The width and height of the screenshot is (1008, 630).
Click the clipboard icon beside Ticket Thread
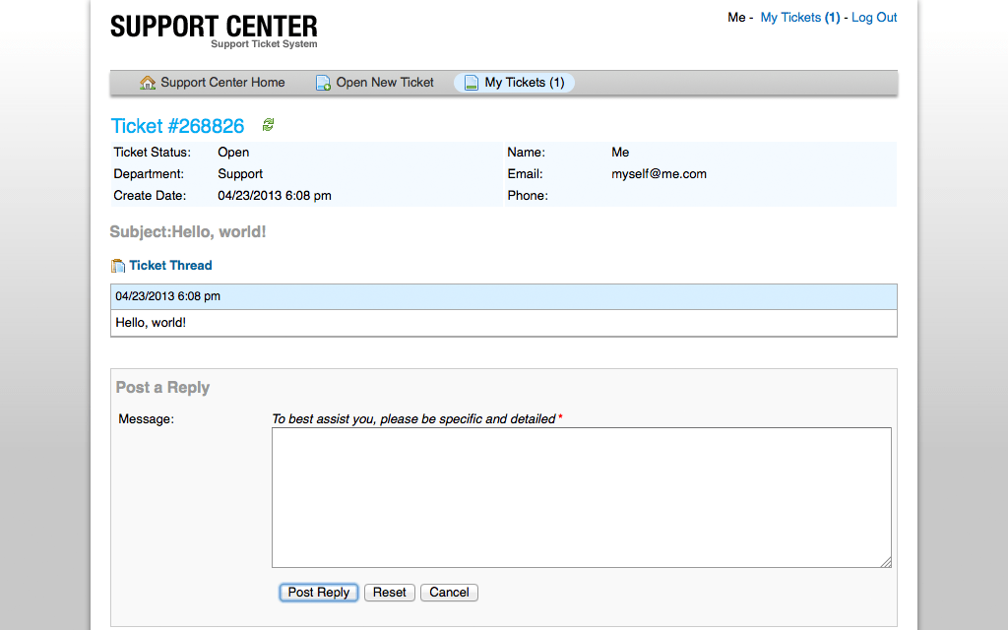[x=118, y=266]
